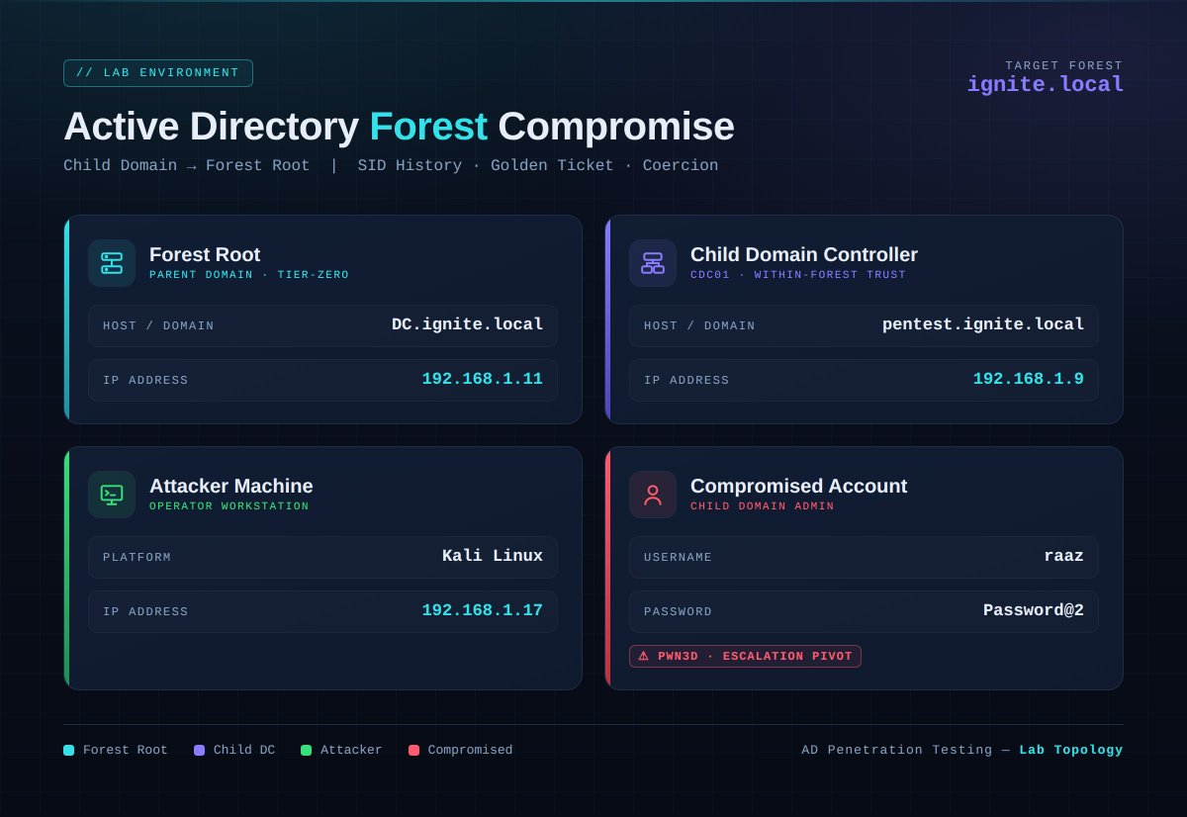Click the Compromised Account card title
1187x817 pixels.
tap(798, 486)
